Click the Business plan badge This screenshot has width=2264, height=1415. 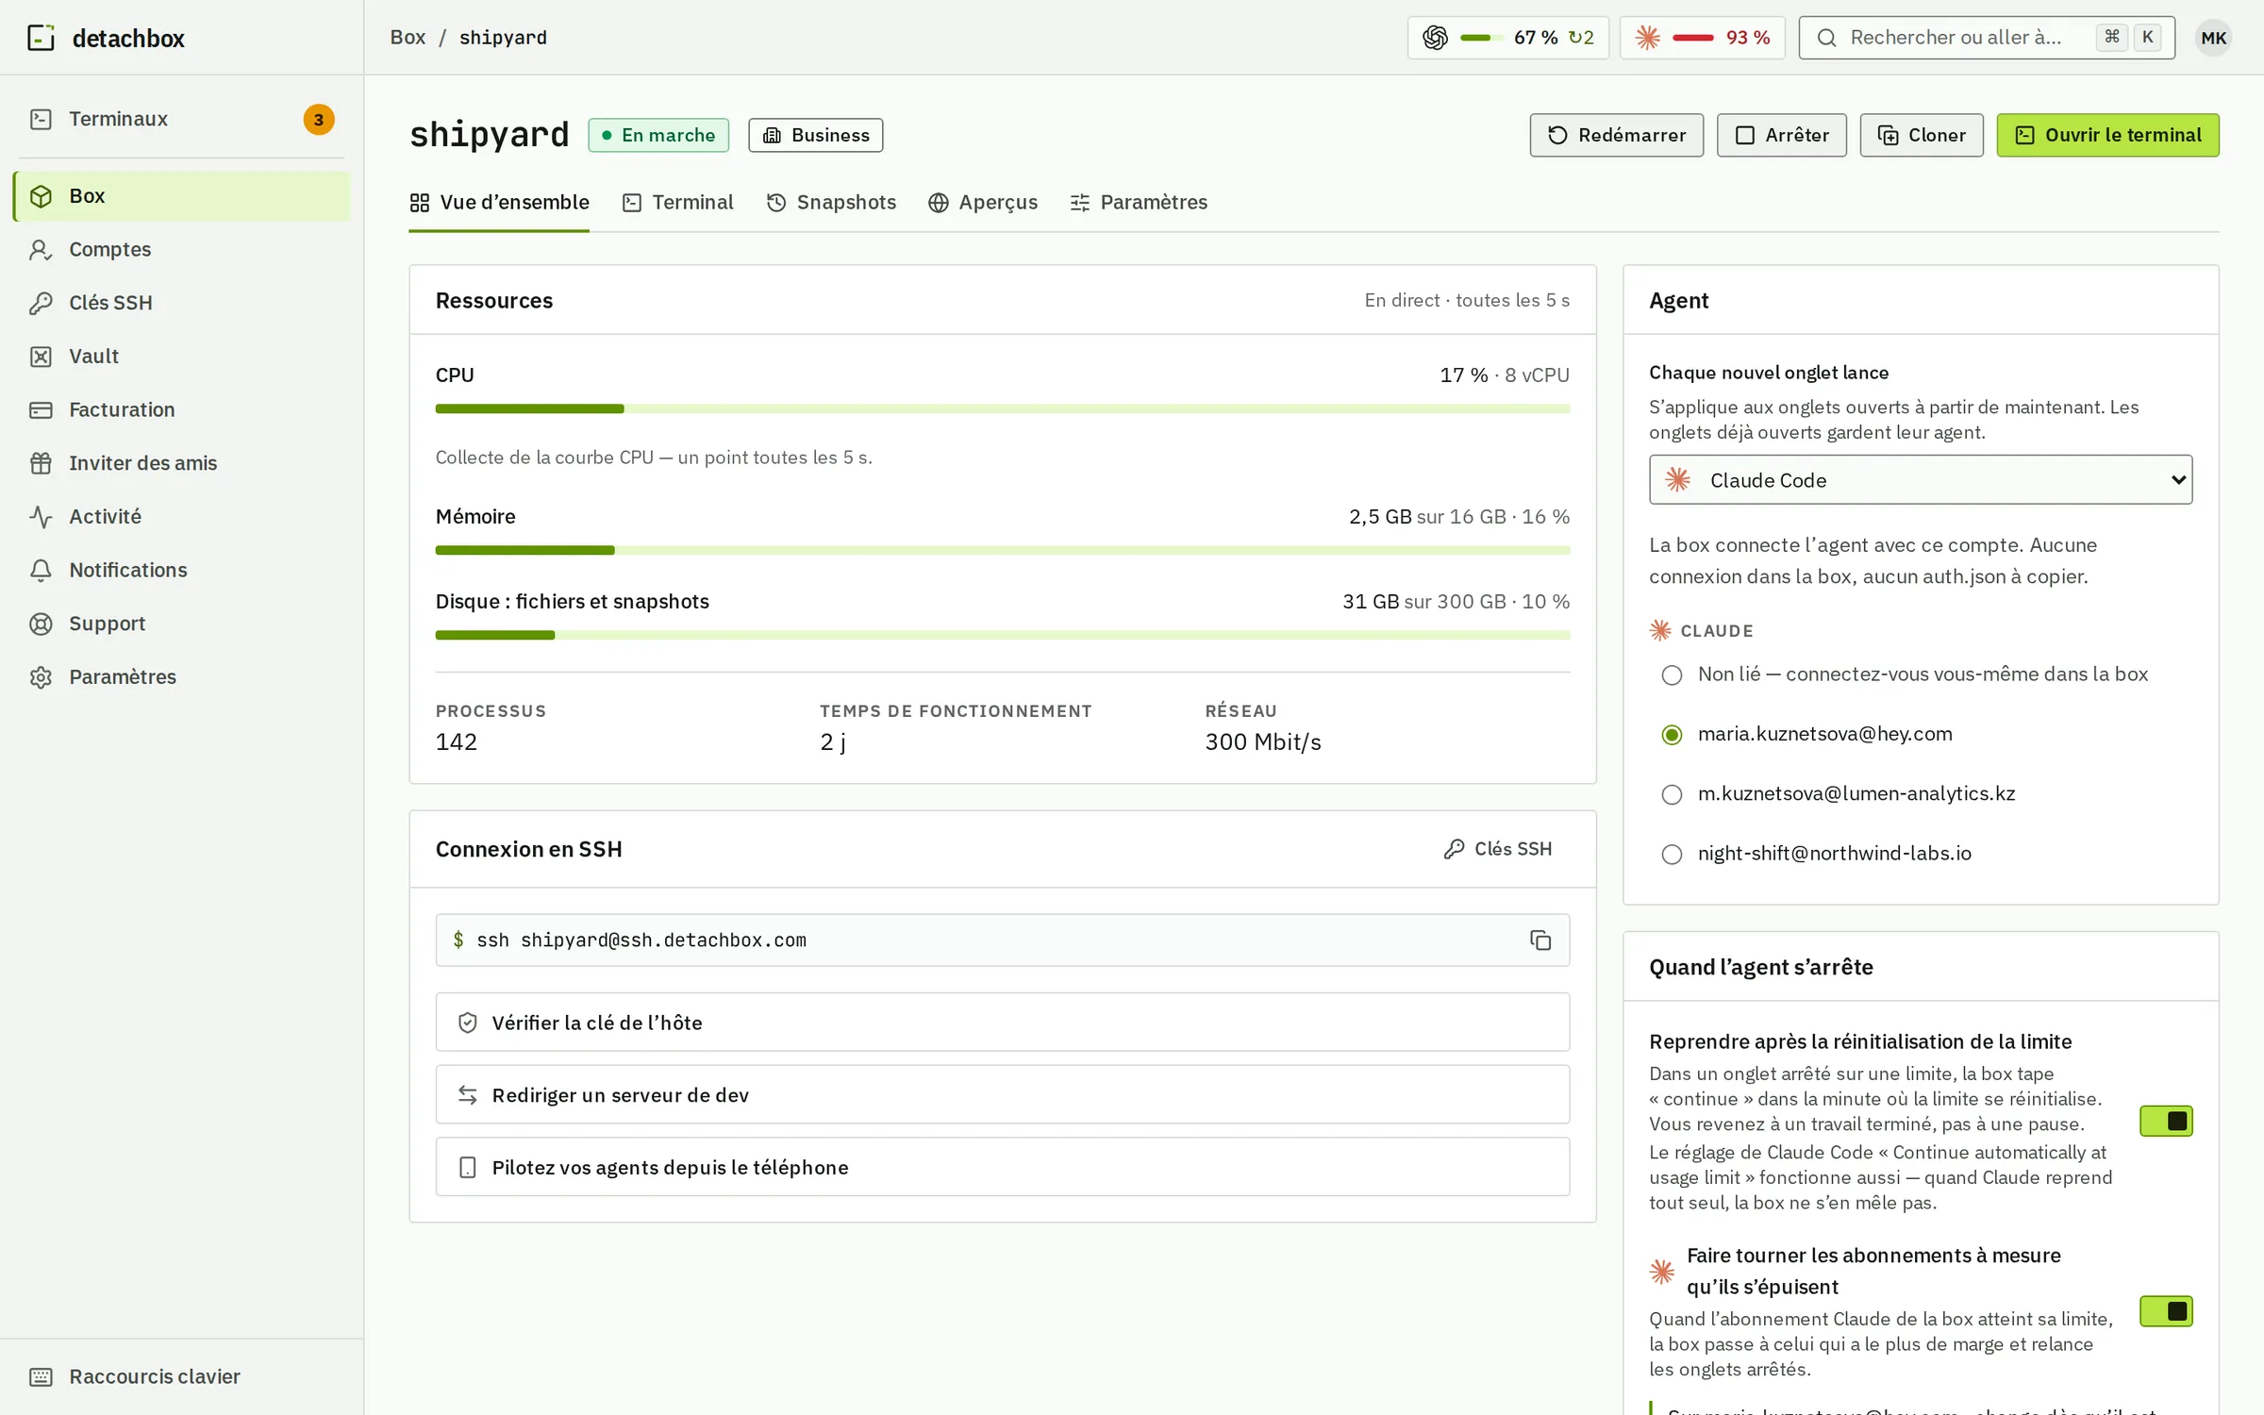[x=815, y=135]
